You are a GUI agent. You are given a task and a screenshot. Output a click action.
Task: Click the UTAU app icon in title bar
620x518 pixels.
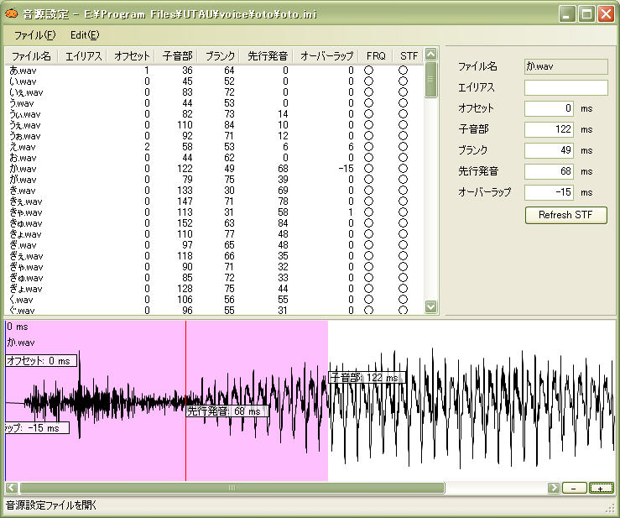coord(11,13)
